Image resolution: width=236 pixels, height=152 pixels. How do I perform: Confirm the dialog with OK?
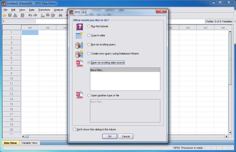(110, 136)
